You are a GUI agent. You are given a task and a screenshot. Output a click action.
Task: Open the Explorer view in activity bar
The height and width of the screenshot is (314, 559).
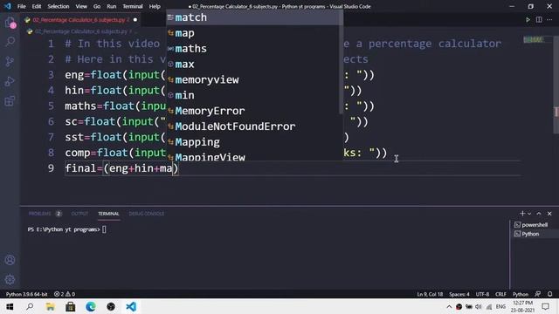tap(10, 23)
